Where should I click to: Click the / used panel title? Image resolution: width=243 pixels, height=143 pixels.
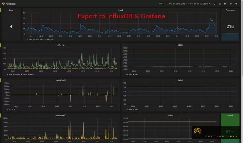point(230,116)
